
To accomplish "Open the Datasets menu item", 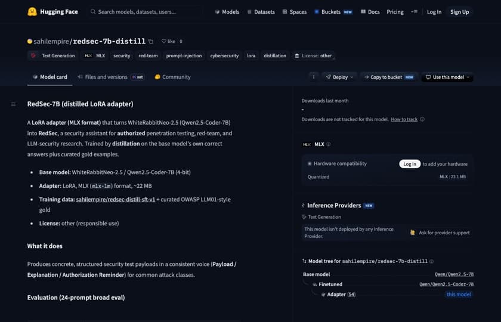I will 261,12.
